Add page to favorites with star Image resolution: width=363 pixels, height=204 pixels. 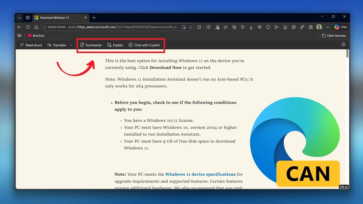pyautogui.click(x=191, y=27)
